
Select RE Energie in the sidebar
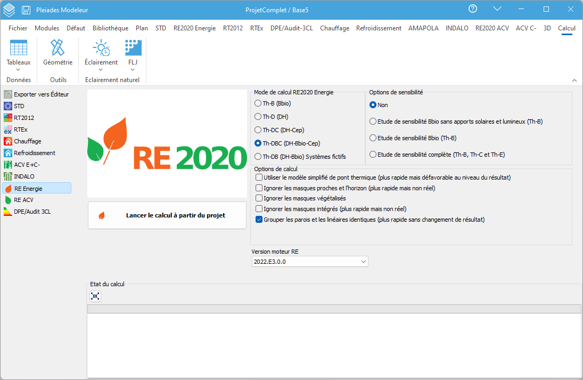point(37,188)
